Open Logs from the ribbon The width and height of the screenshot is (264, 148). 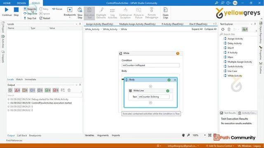pos(165,13)
